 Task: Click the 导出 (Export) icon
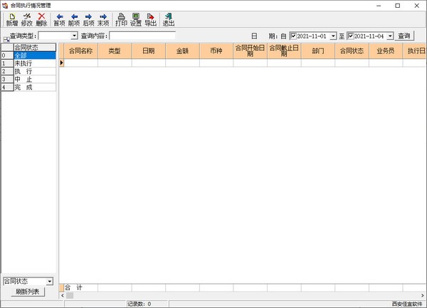pyautogui.click(x=150, y=19)
